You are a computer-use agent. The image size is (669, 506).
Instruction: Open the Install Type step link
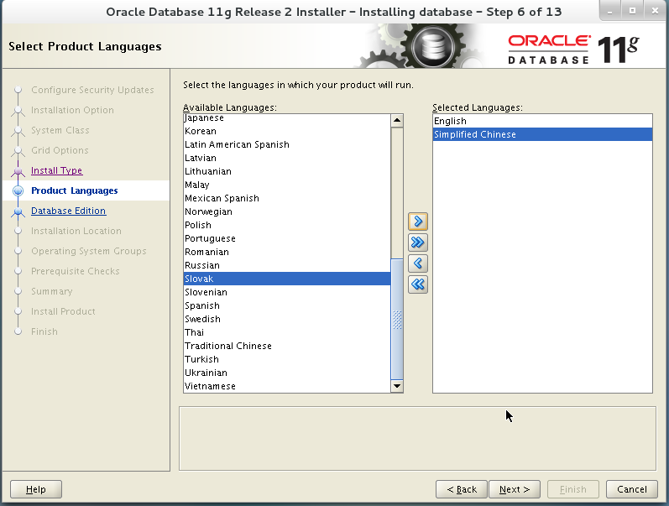click(57, 170)
